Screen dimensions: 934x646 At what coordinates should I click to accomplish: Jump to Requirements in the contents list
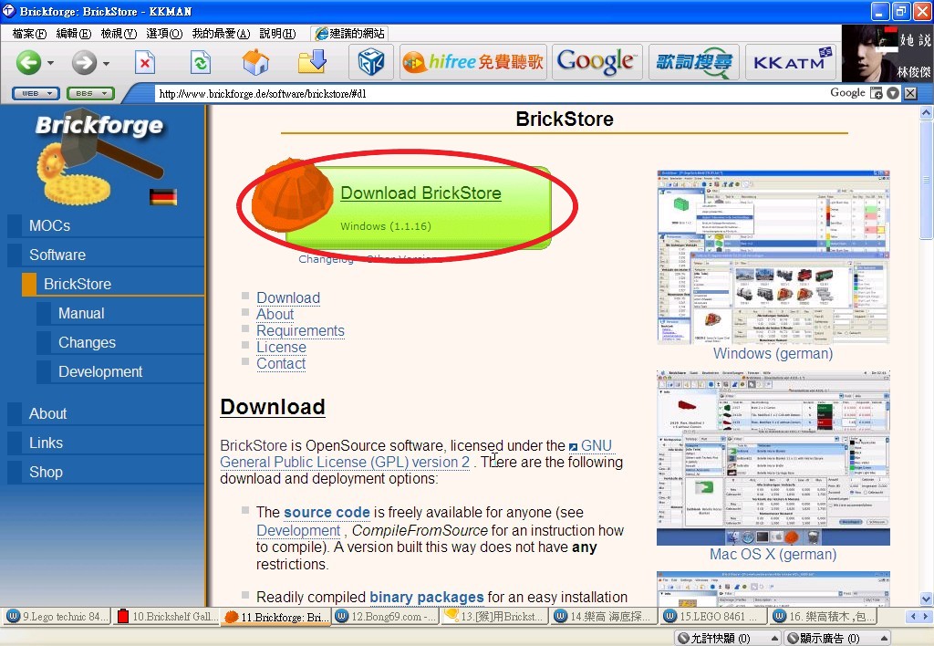pos(300,330)
